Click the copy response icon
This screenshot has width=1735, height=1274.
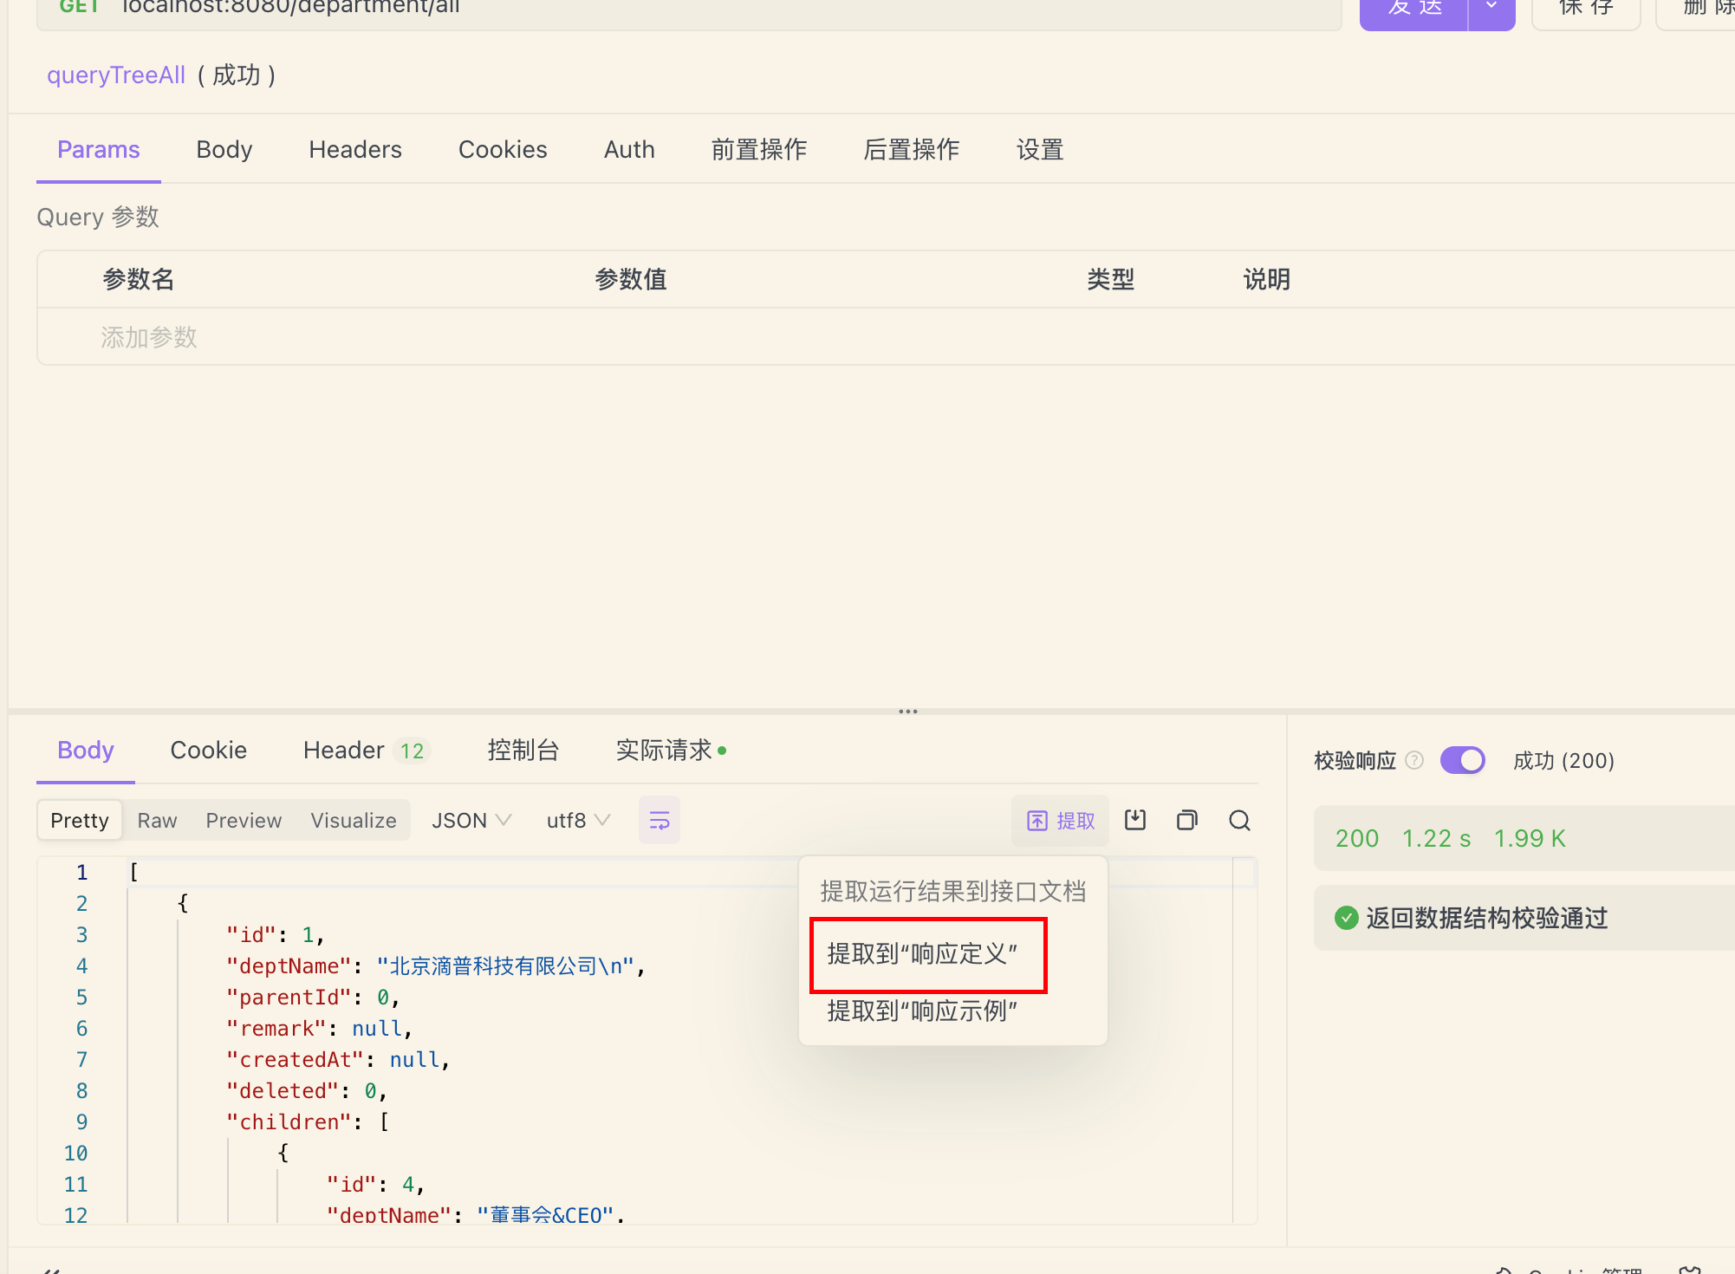coord(1187,821)
